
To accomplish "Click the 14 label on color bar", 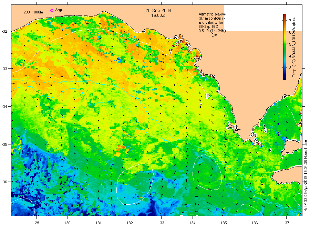I will click(289, 56).
